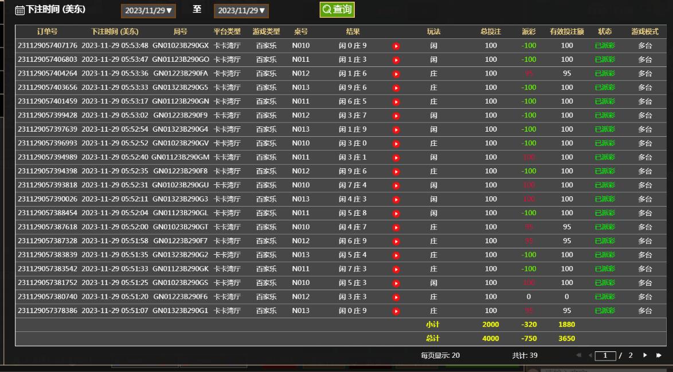Play replay for round GN01123B290GO
This screenshot has width=673, height=372.
click(396, 60)
